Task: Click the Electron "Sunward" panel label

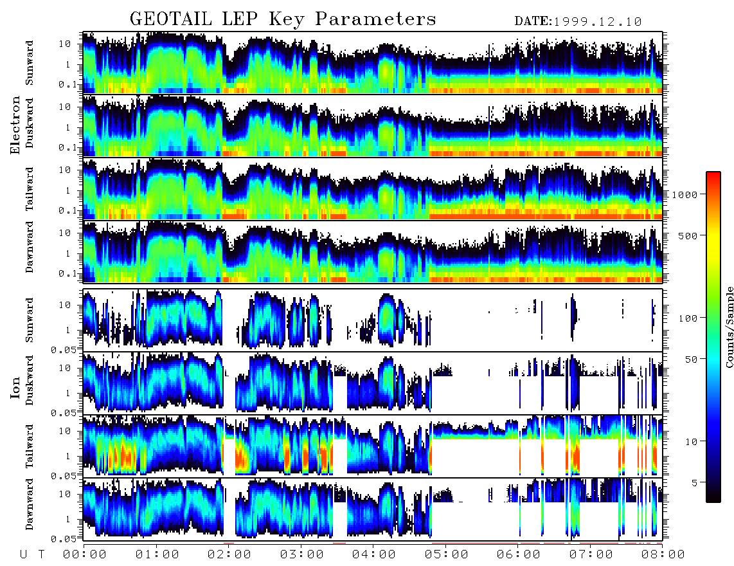Action: 30,63
